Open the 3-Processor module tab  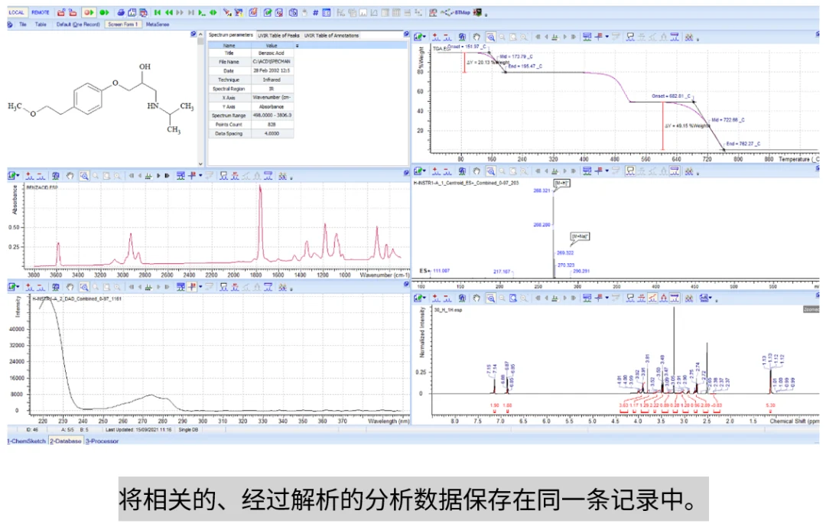click(x=102, y=441)
